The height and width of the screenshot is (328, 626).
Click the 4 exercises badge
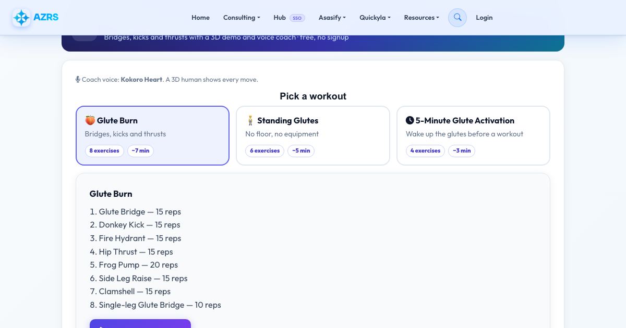pos(425,151)
